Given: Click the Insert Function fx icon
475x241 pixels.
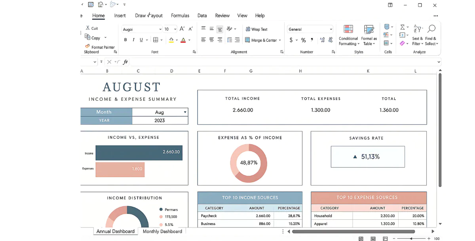Looking at the screenshot, I should 125,62.
